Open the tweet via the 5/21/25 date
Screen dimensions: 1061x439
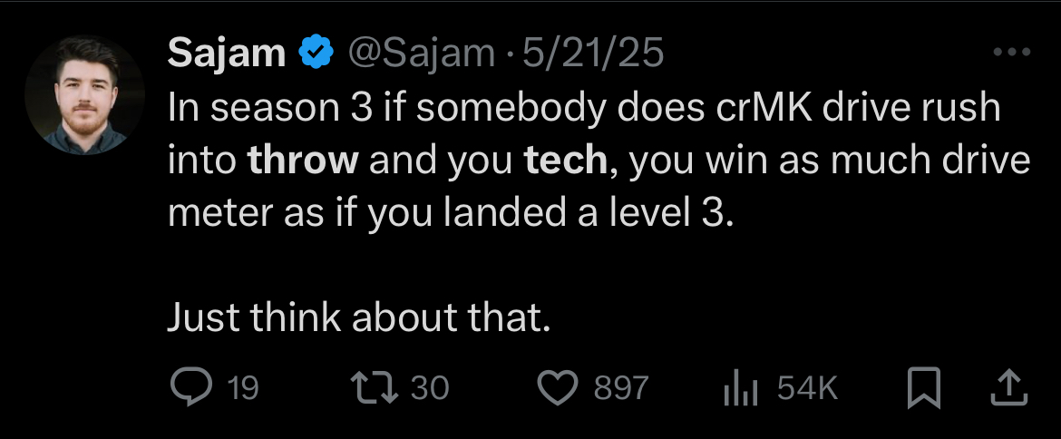(597, 55)
